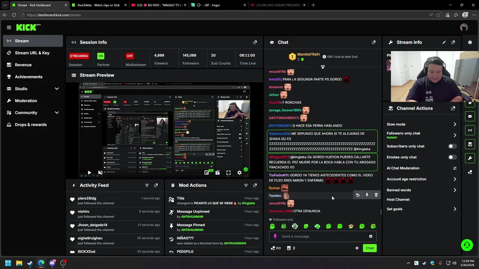Open the wrench icon in right rail
479x269 pixels.
coord(470,158)
